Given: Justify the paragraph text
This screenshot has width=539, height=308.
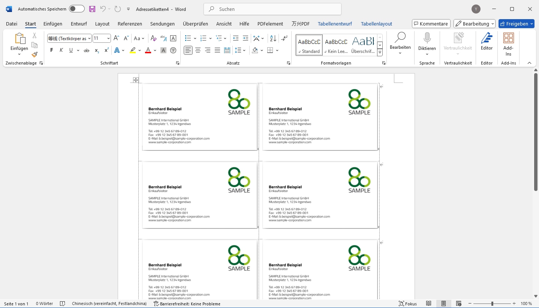Looking at the screenshot, I should 217,50.
